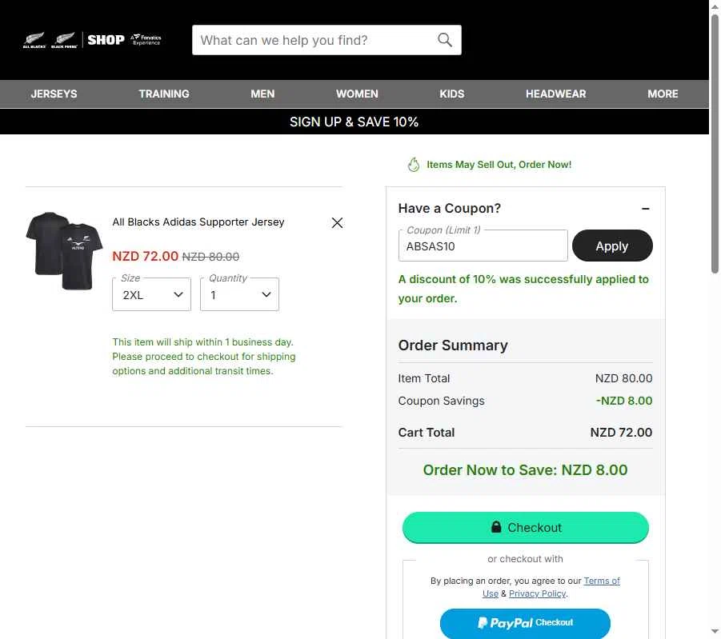
Task: Open the All Blacks Adidas Supporter Jersey title
Action: (198, 222)
